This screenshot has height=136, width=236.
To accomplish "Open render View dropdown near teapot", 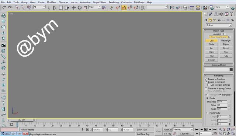I will 222,7.
